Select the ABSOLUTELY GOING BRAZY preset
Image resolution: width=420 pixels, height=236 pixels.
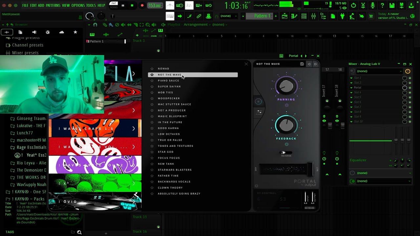(179, 194)
